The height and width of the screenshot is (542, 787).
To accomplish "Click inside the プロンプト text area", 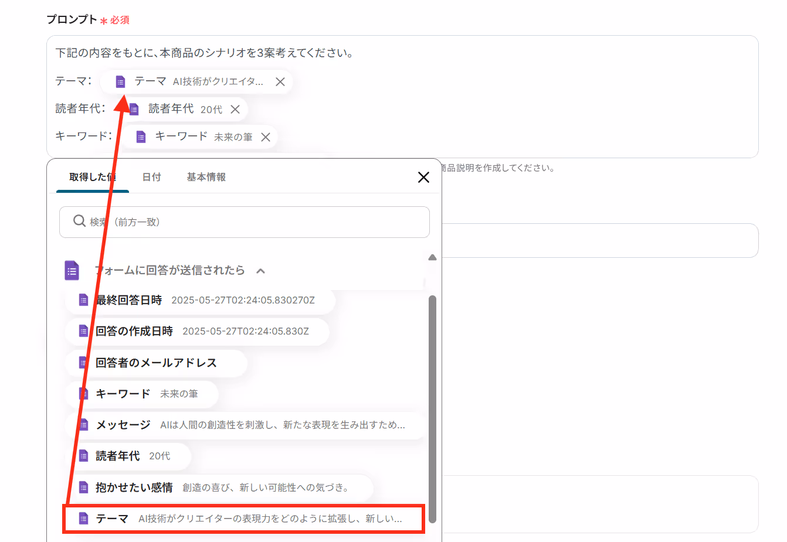I will point(402,97).
